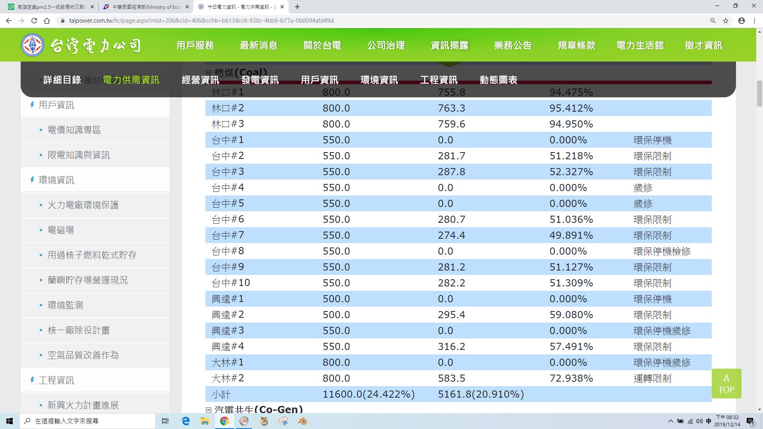Select 環境資訊 submenu item

tap(379, 80)
